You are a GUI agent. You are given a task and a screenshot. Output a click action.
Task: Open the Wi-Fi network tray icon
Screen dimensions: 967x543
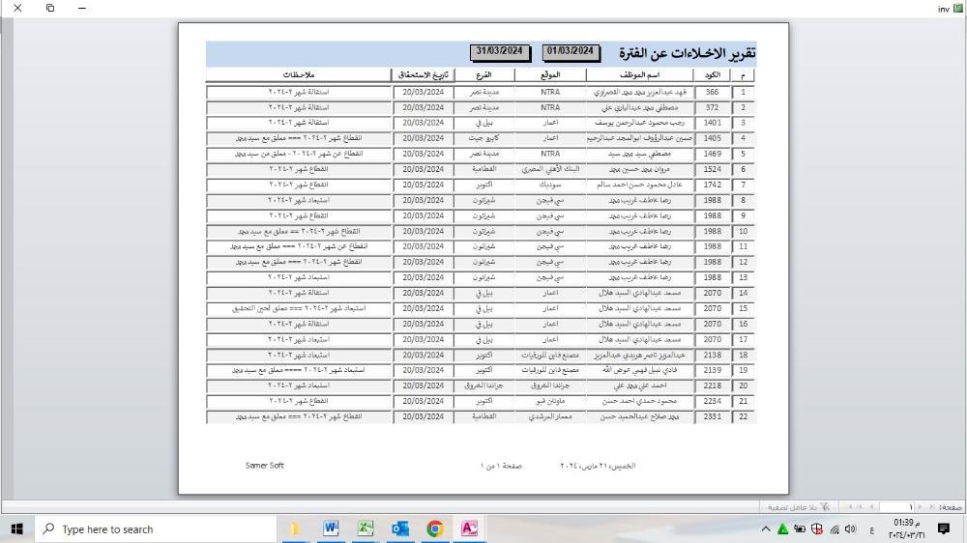[835, 529]
